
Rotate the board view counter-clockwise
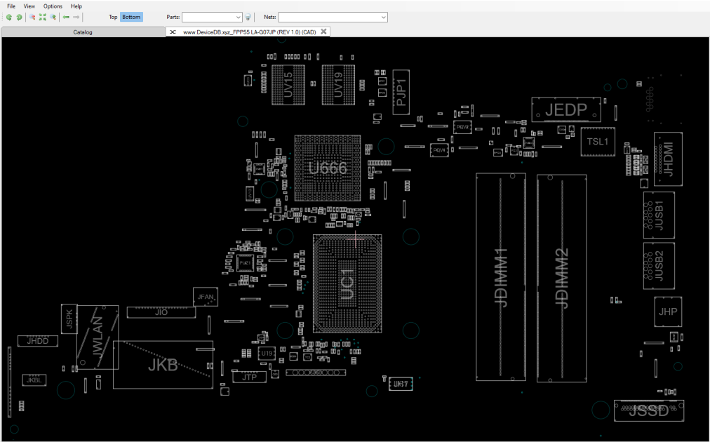click(8, 18)
